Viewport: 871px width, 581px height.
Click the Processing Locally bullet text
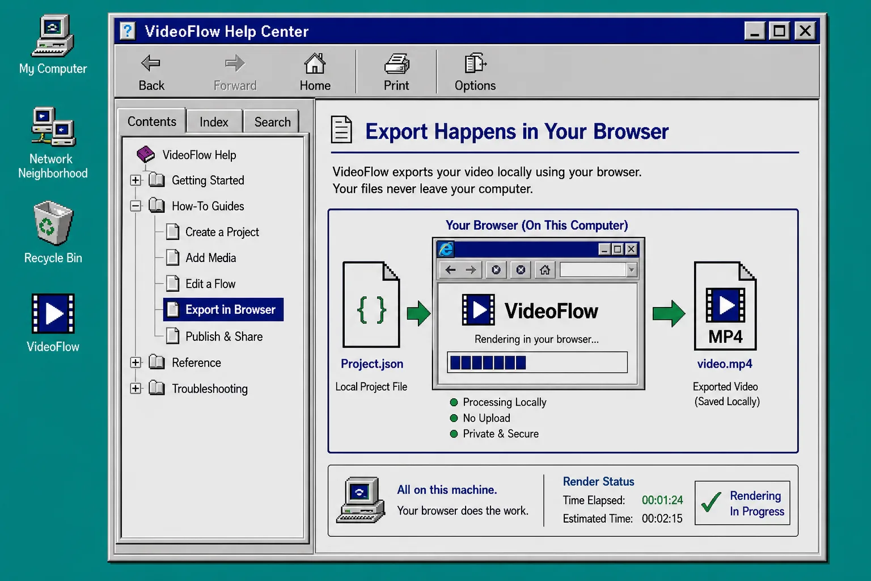point(504,402)
